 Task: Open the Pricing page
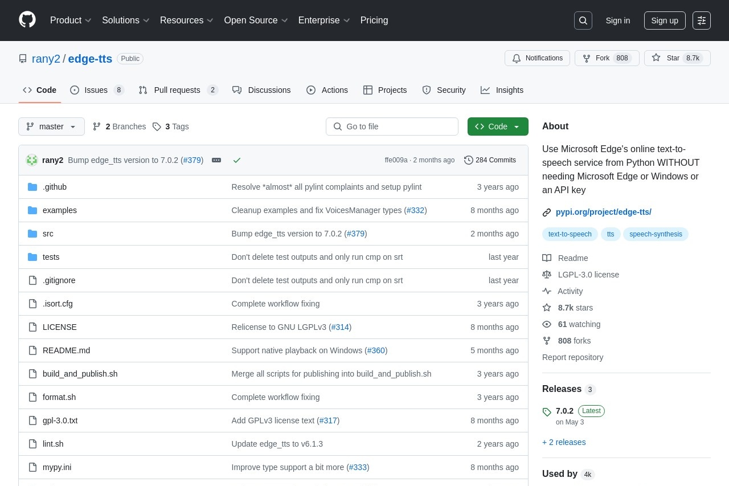374,21
